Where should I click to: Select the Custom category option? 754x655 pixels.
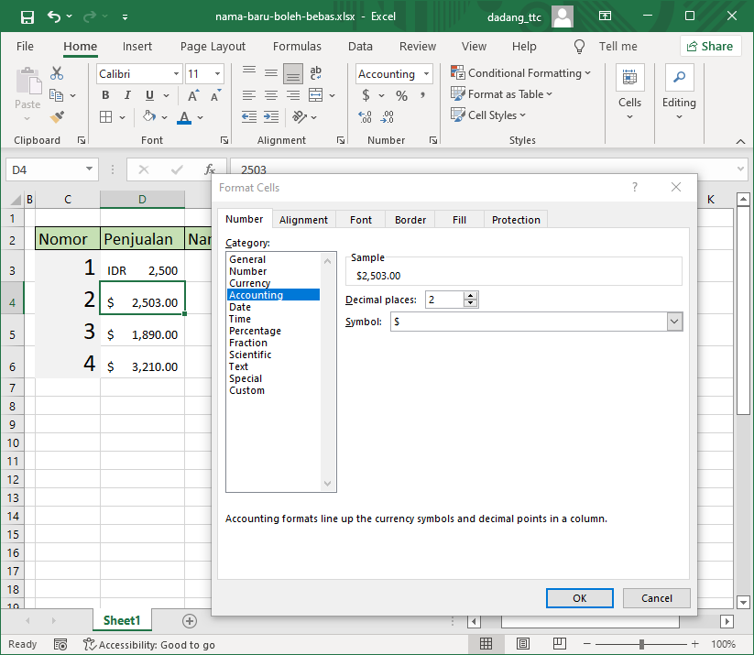247,390
